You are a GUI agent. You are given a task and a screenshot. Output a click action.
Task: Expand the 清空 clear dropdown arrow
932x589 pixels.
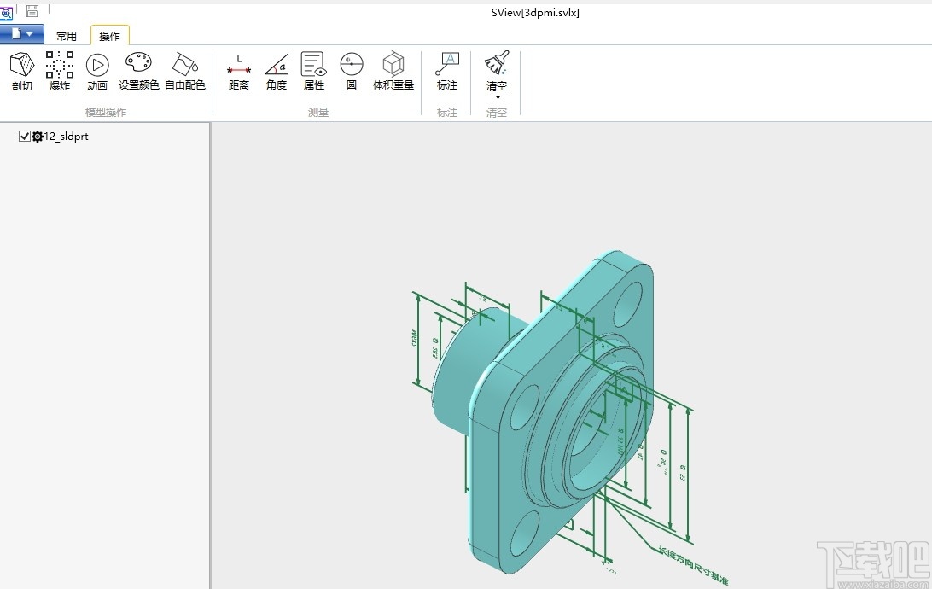pos(497,97)
